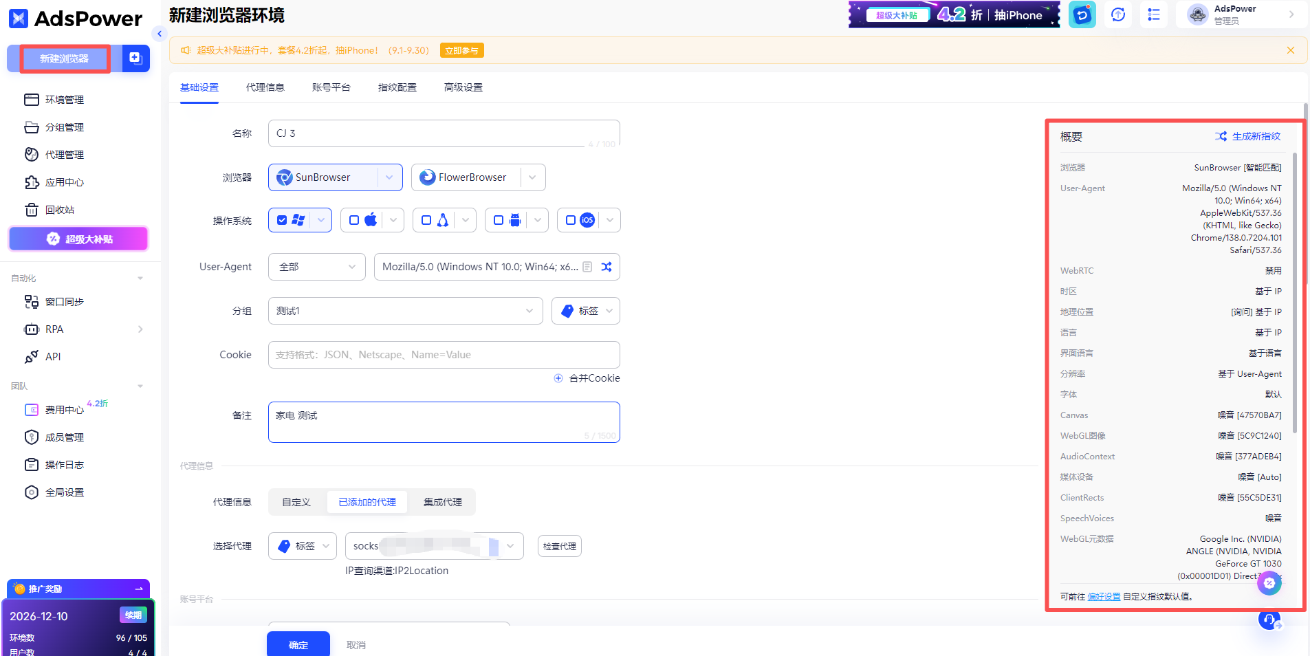Image resolution: width=1310 pixels, height=656 pixels.
Task: Toggle the Windows OS checkbox
Action: click(x=282, y=220)
